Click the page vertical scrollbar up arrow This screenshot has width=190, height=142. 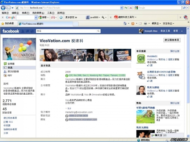pos(188,29)
